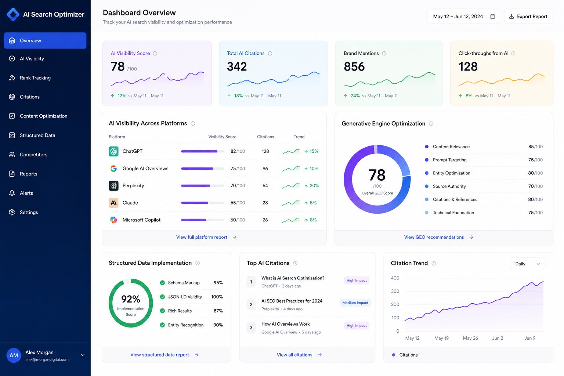This screenshot has height=376, width=564.
Task: Click the Perplexity platform icon
Action: pyautogui.click(x=113, y=186)
